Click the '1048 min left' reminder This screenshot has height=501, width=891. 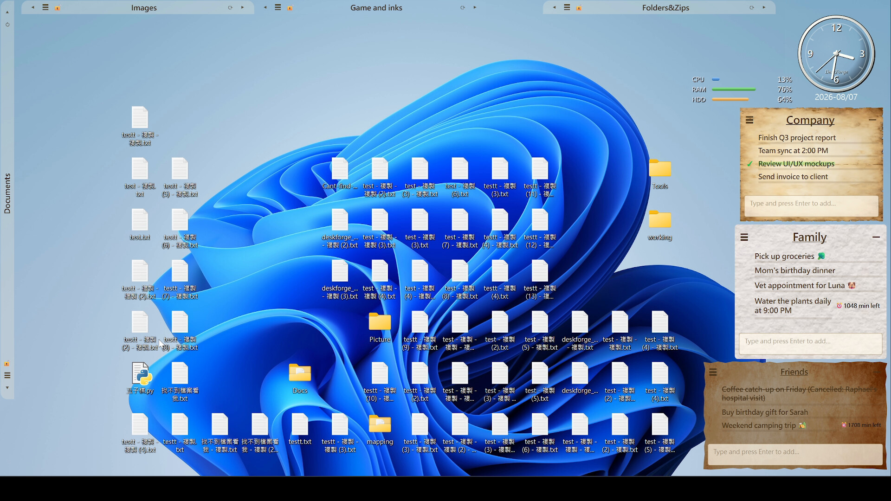tap(858, 306)
